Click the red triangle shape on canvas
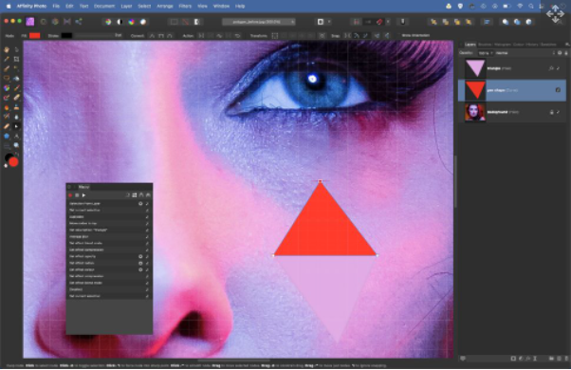This screenshot has height=370, width=571. (322, 230)
